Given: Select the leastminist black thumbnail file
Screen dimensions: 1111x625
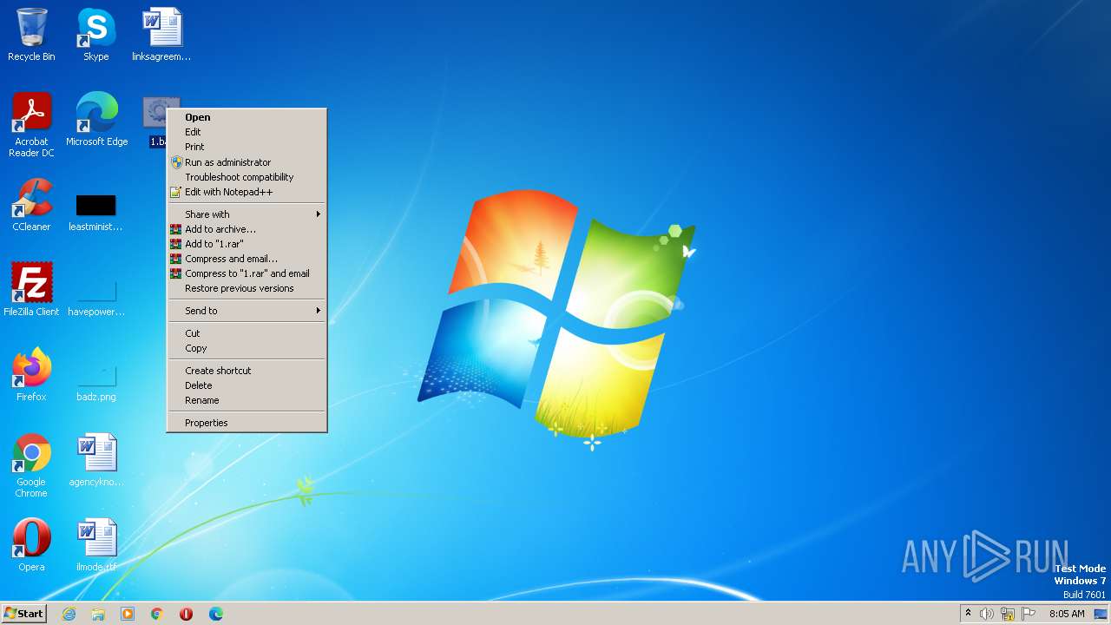Looking at the screenshot, I should [95, 213].
